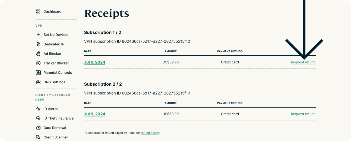This screenshot has width=351, height=141.
Task: Click the Data Removal icon
Action: [x=38, y=128]
